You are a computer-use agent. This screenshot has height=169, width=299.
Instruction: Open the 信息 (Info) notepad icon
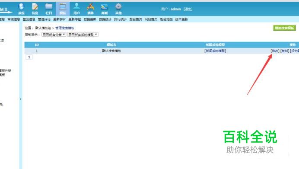tap(35, 9)
